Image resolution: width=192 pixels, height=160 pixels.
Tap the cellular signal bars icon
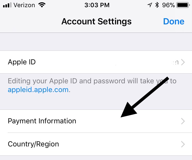pyautogui.click(x=7, y=5)
